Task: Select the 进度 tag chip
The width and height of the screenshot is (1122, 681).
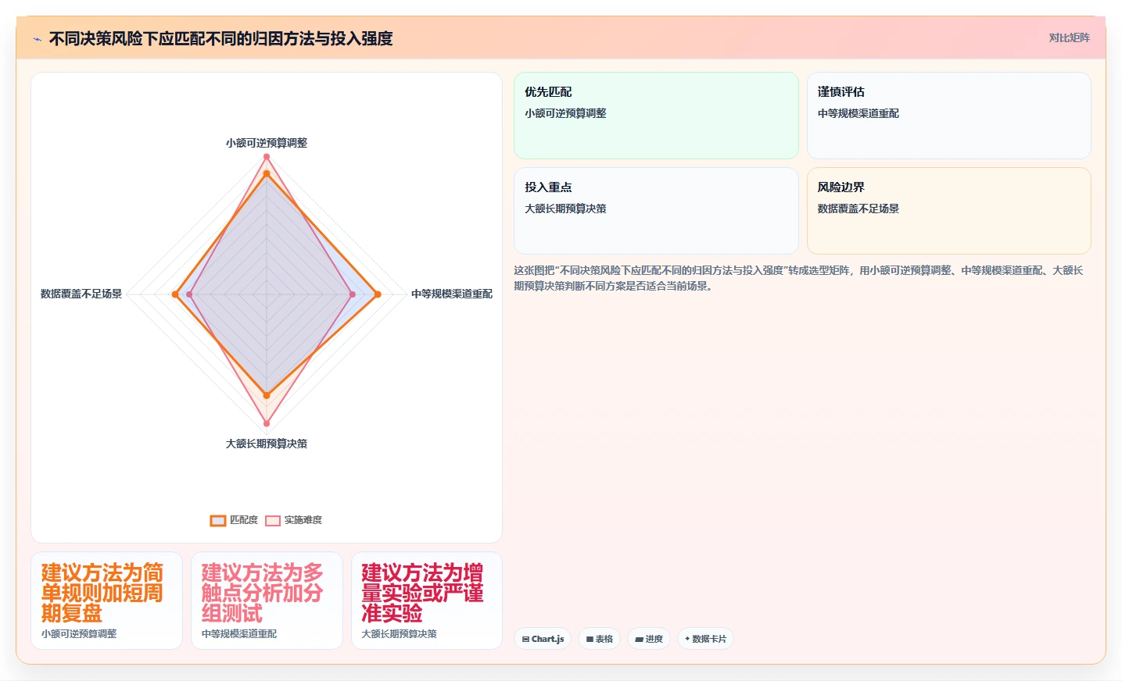Action: coord(649,639)
